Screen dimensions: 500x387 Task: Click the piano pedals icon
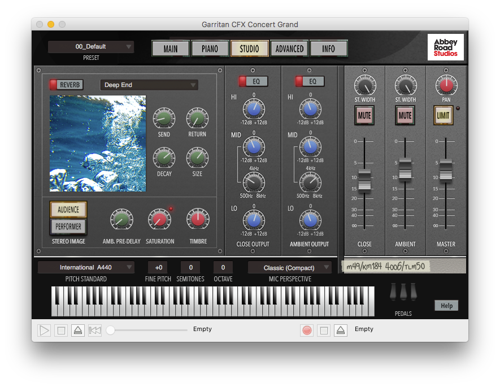(x=403, y=292)
